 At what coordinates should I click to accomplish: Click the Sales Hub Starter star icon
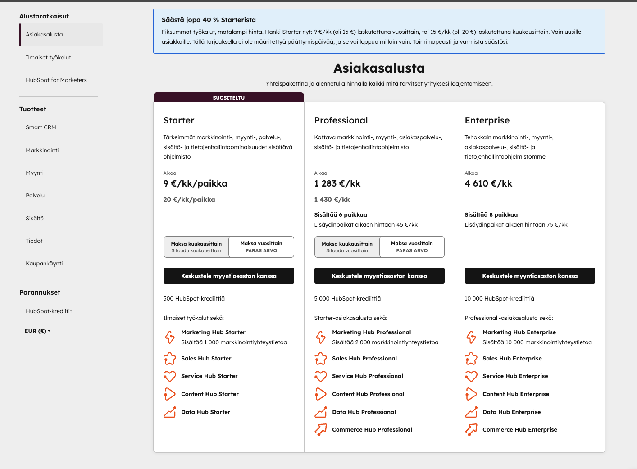169,359
